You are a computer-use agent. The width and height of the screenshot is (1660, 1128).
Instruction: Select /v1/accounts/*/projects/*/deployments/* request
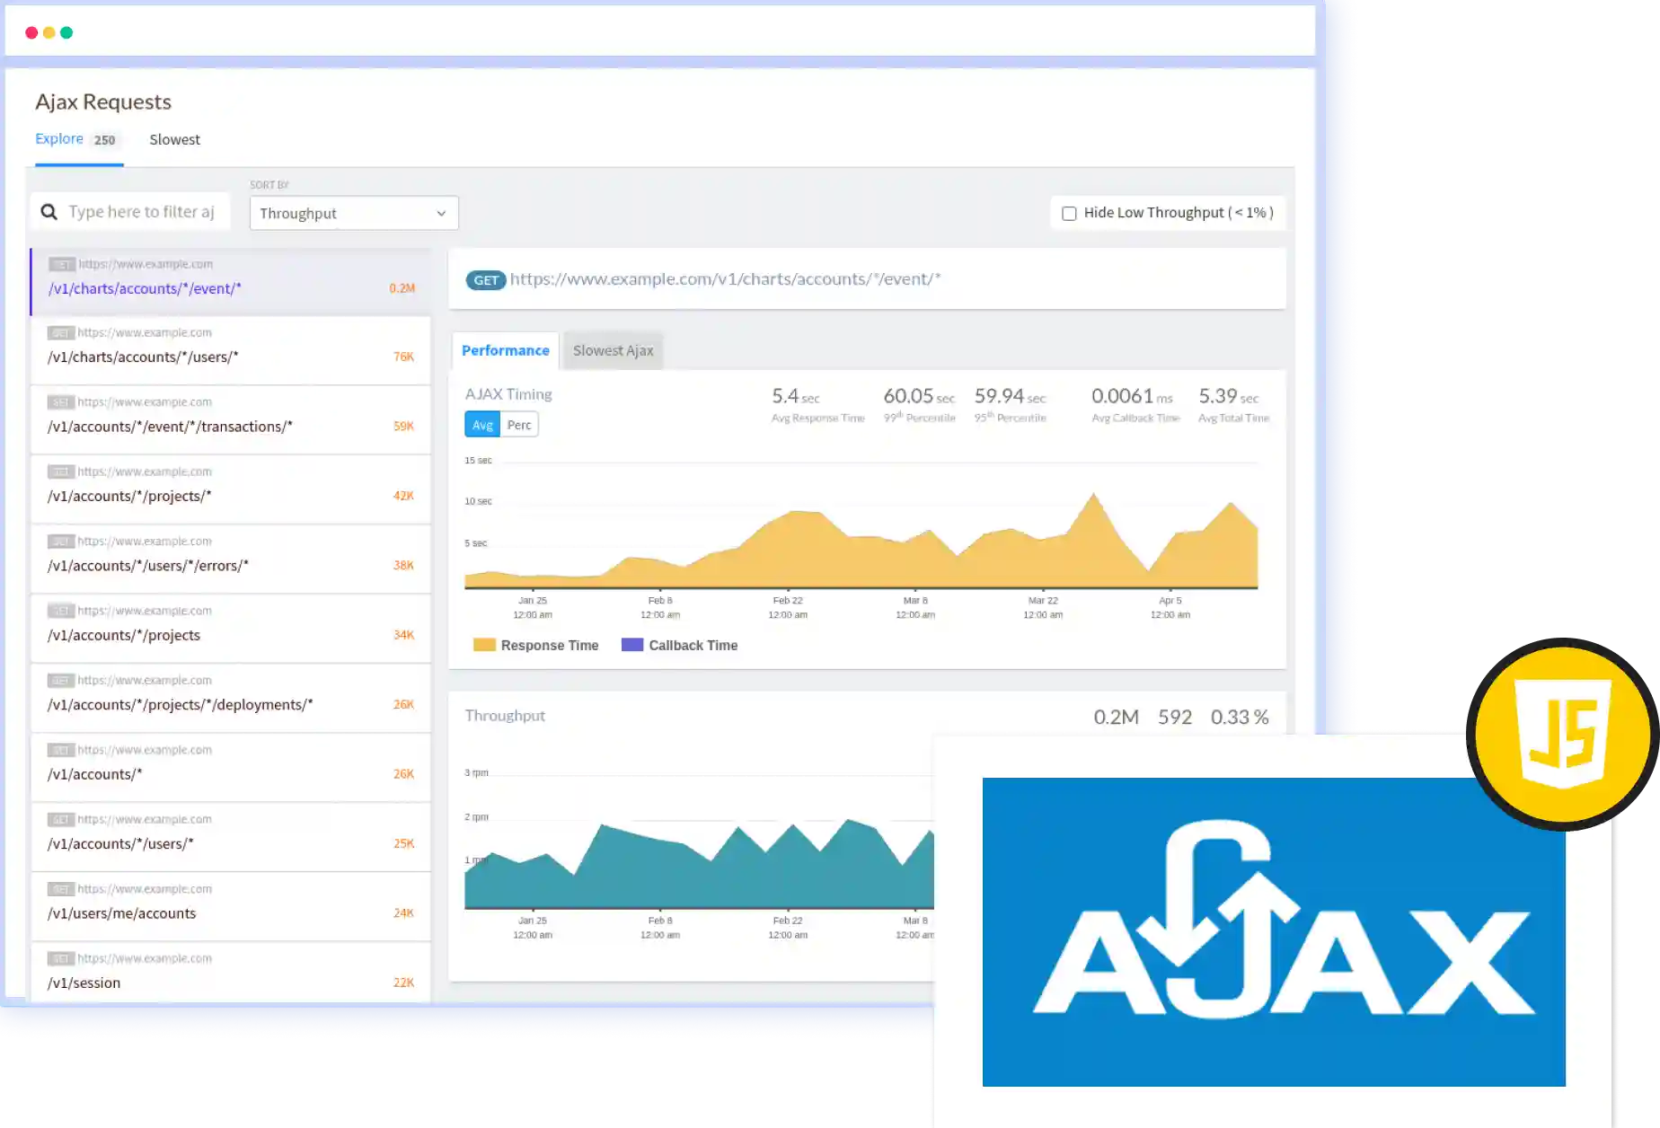click(231, 698)
